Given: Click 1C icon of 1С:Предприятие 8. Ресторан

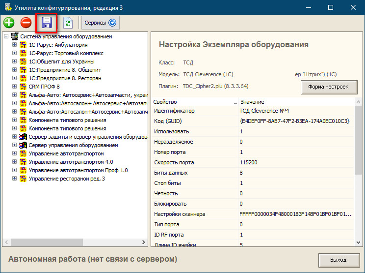Looking at the screenshot, I should click(x=23, y=78).
